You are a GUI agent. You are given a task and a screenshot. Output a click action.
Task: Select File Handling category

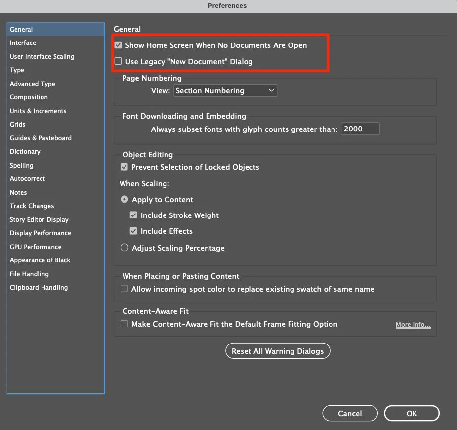tap(56, 274)
